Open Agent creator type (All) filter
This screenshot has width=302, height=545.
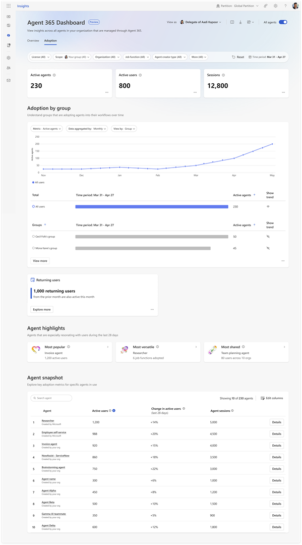click(170, 57)
